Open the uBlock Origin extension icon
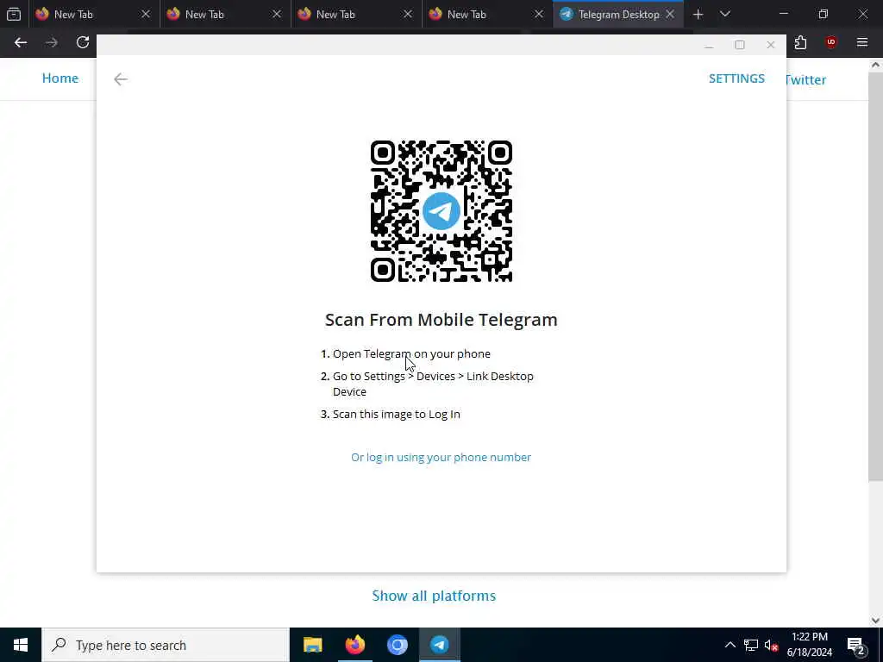Image resolution: width=883 pixels, height=662 pixels. (831, 42)
